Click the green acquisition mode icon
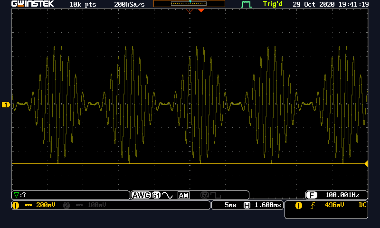Viewport: 380px width, 228px height. (246, 4)
